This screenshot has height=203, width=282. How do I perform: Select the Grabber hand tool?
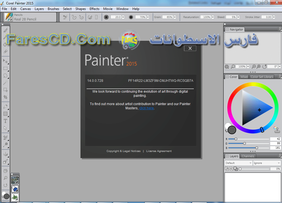5,171
